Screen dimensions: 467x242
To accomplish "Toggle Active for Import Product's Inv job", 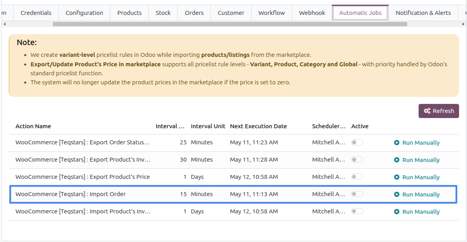I will point(357,211).
